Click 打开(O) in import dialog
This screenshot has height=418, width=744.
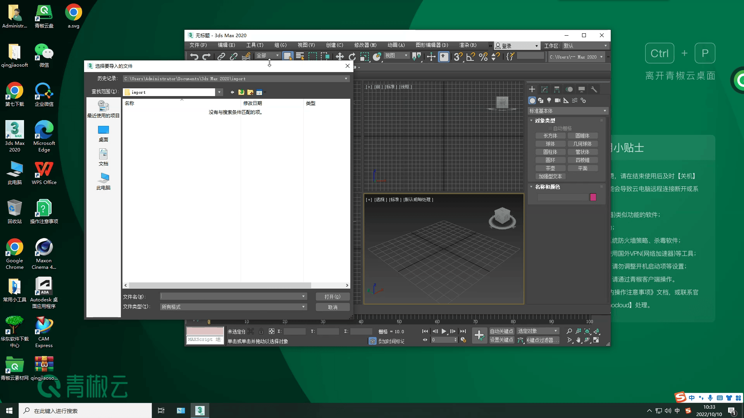click(x=332, y=297)
